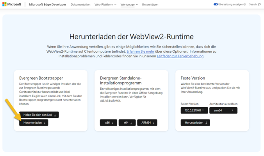Open the Select Version dropdown 120.0.2210.61

(194, 110)
